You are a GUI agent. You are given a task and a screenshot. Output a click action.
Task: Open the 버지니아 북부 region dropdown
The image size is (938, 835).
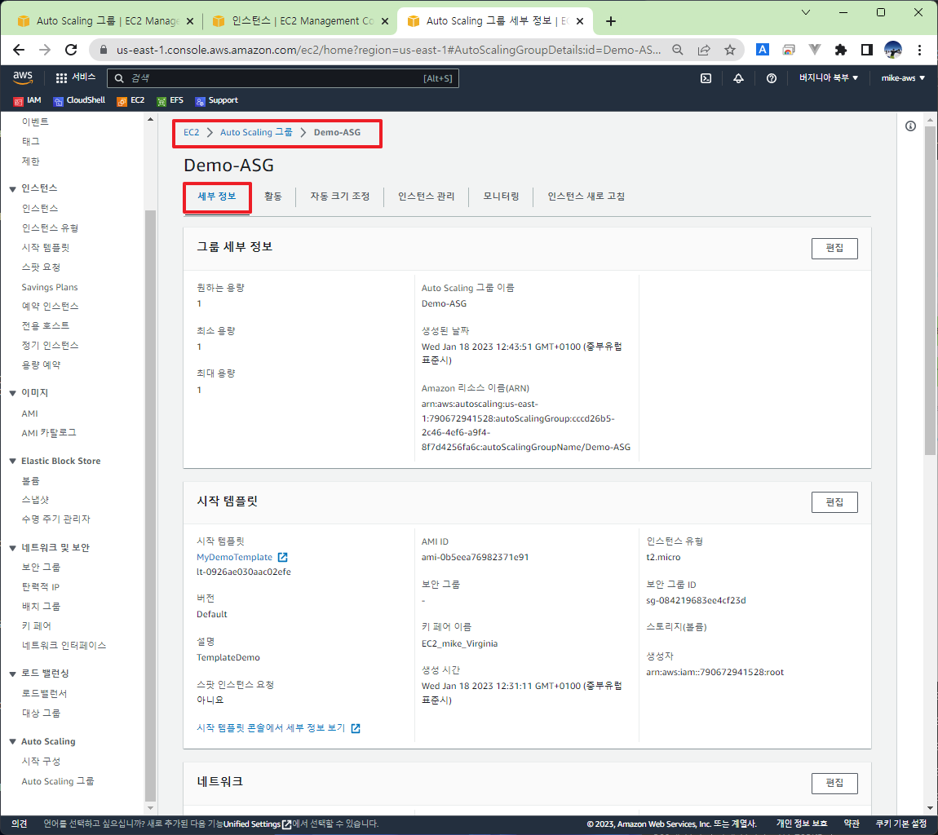[x=829, y=77]
